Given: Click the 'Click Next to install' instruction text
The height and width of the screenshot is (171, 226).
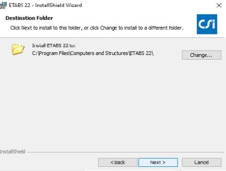Looking at the screenshot, I should [x=97, y=28].
